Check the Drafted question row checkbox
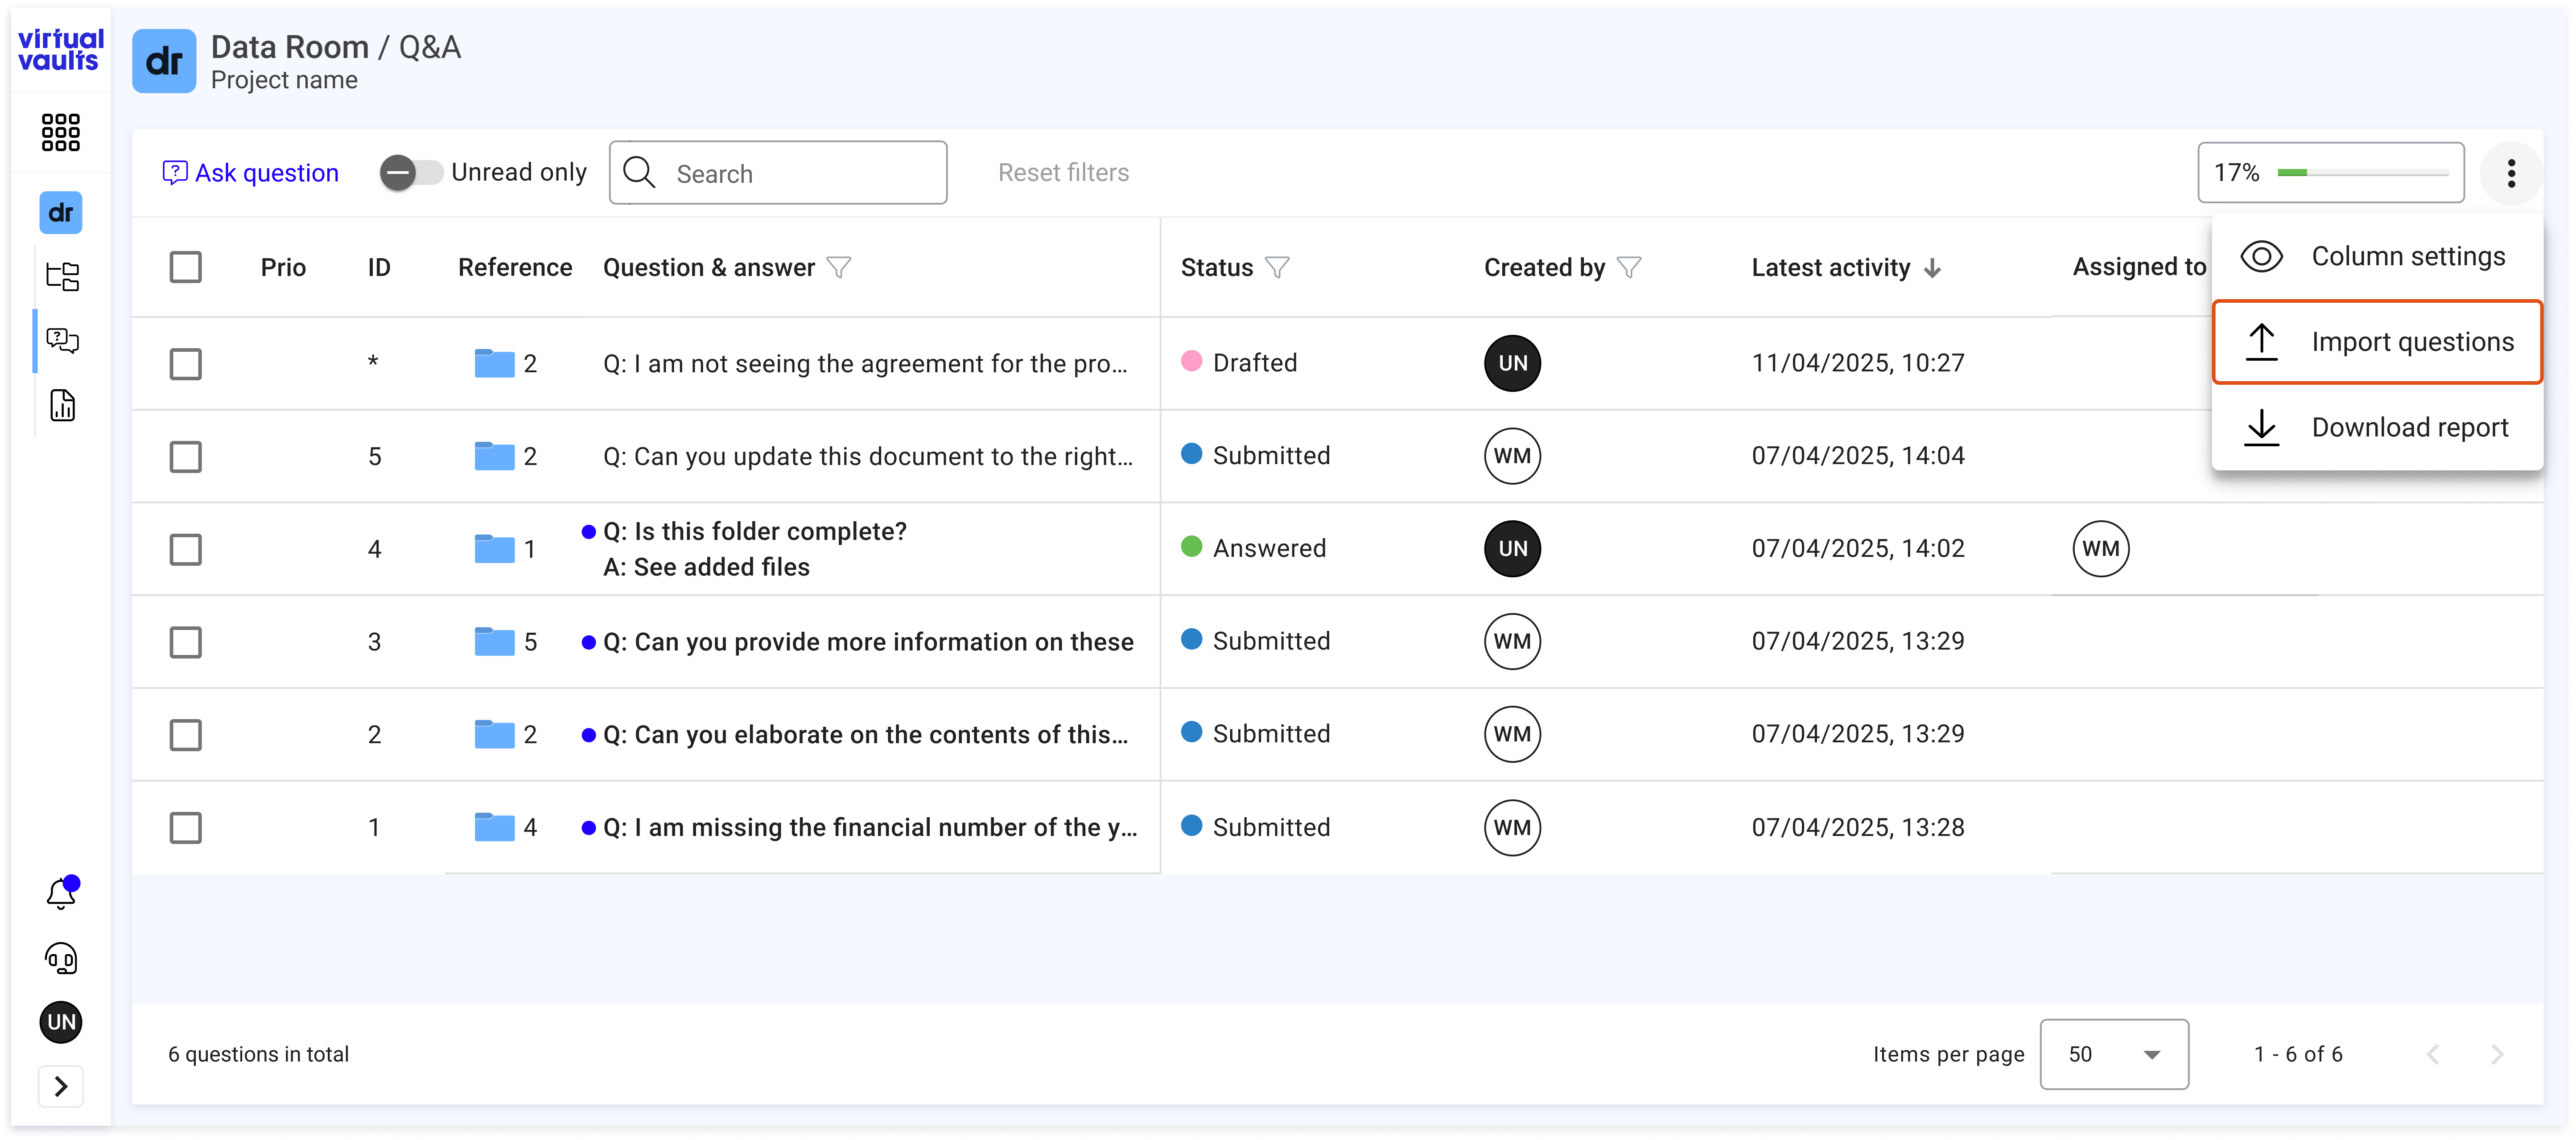Image resolution: width=2576 pixels, height=1140 pixels. [186, 364]
